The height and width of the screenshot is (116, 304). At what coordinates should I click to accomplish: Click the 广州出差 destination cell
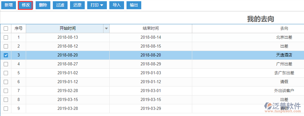[x=284, y=64]
